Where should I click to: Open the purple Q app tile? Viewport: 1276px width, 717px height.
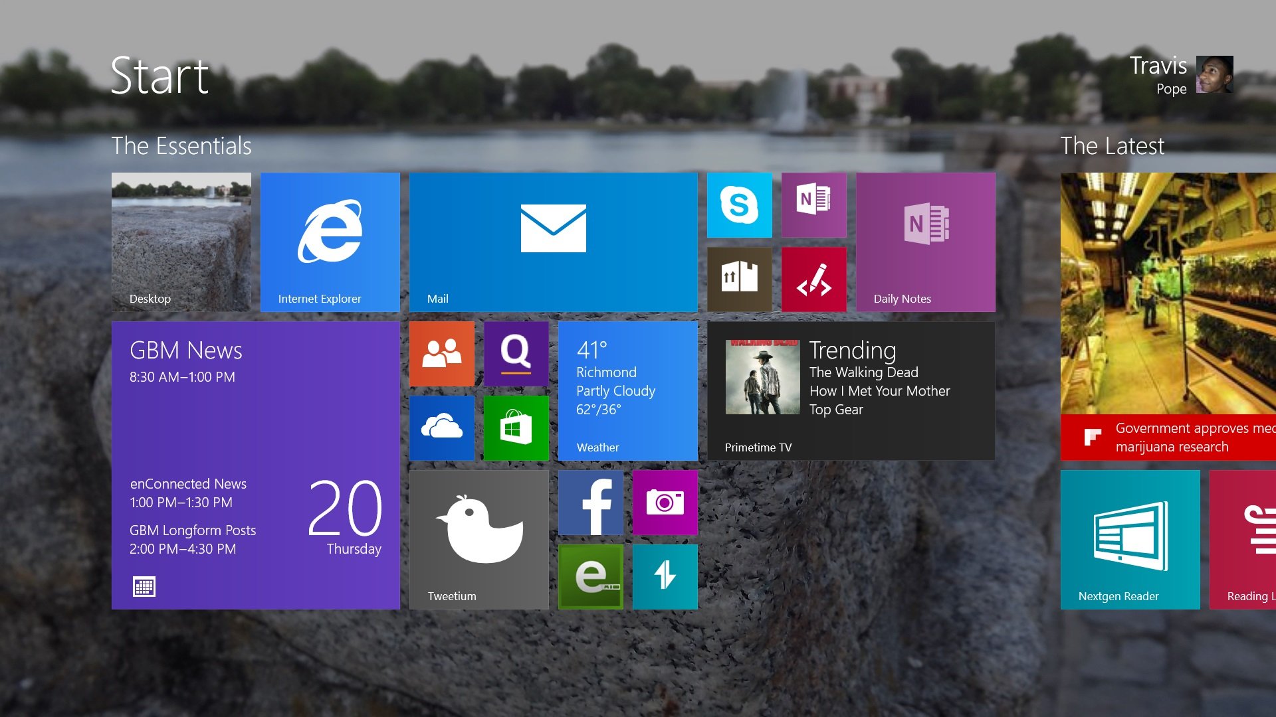point(516,354)
